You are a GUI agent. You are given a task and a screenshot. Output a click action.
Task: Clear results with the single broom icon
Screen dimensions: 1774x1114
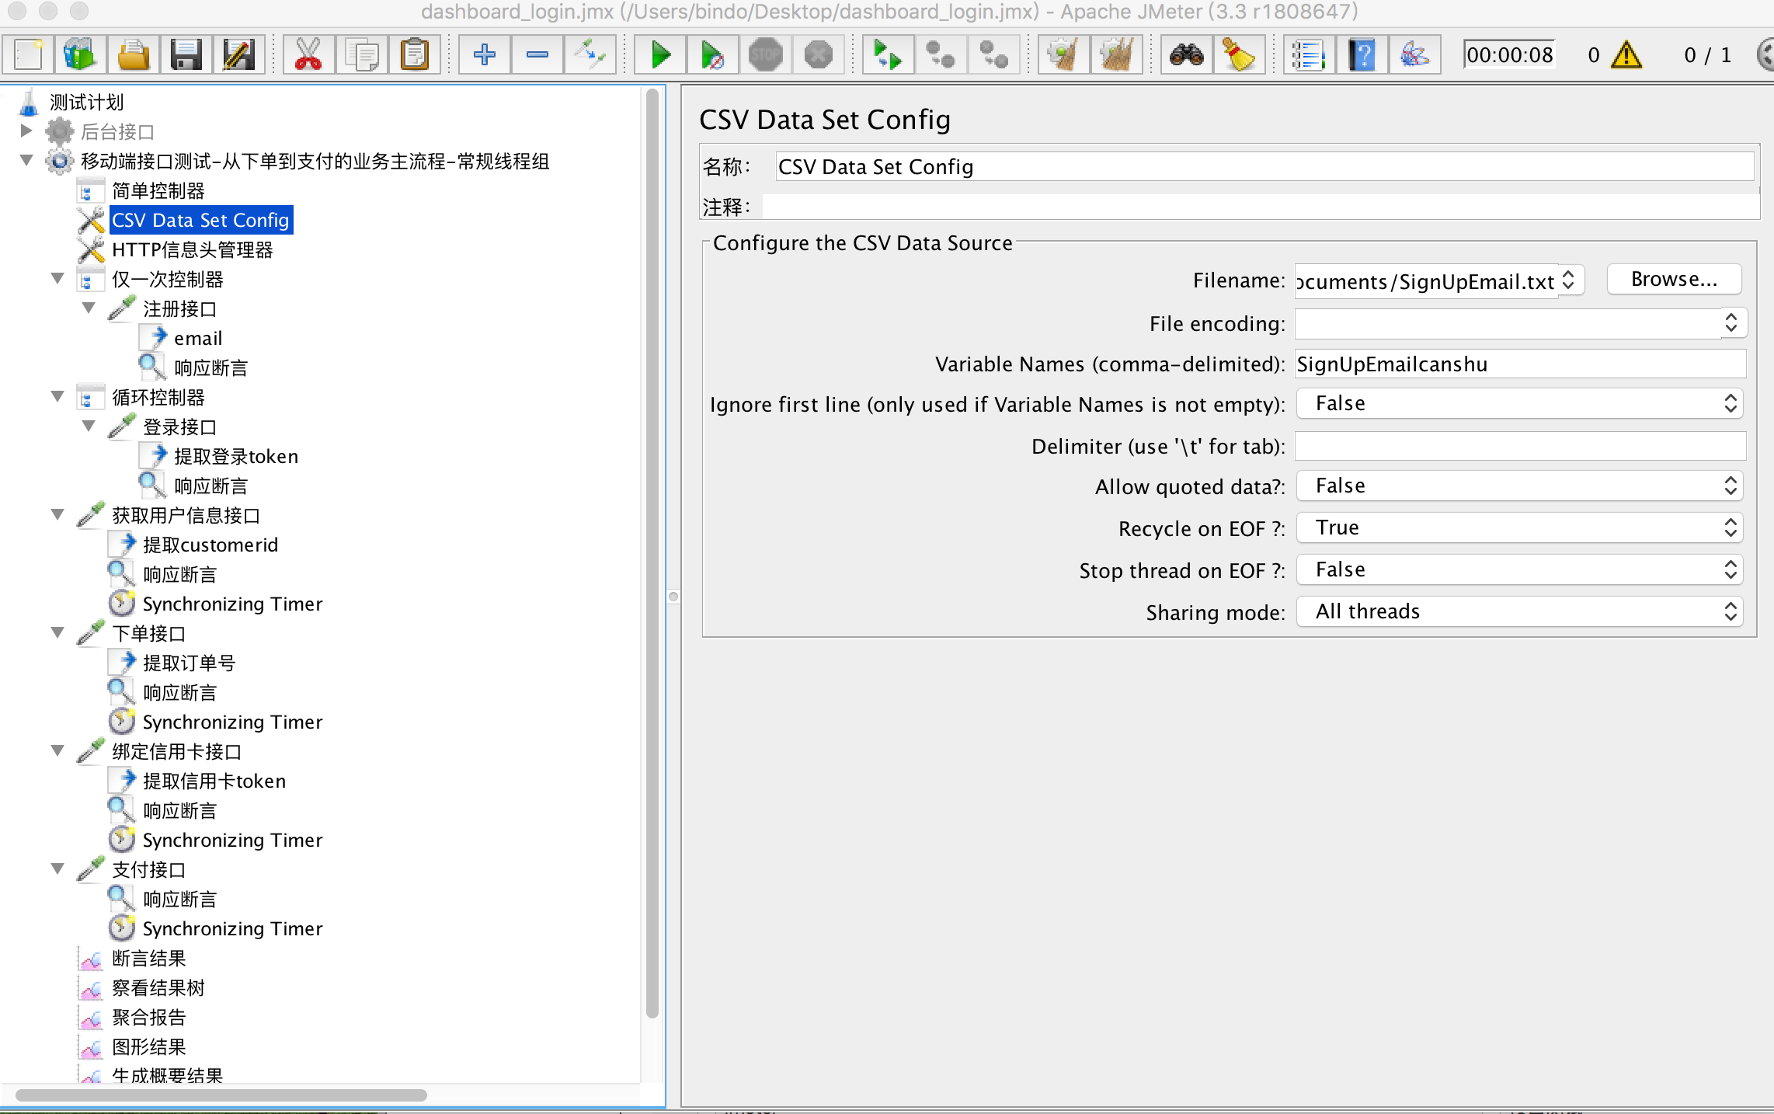1063,54
